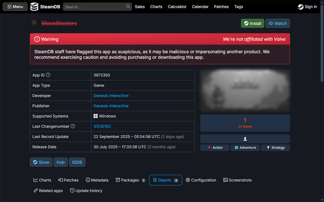The height and width of the screenshot is (202, 324).
Task: Switch to the Depots tab
Action: point(165,180)
